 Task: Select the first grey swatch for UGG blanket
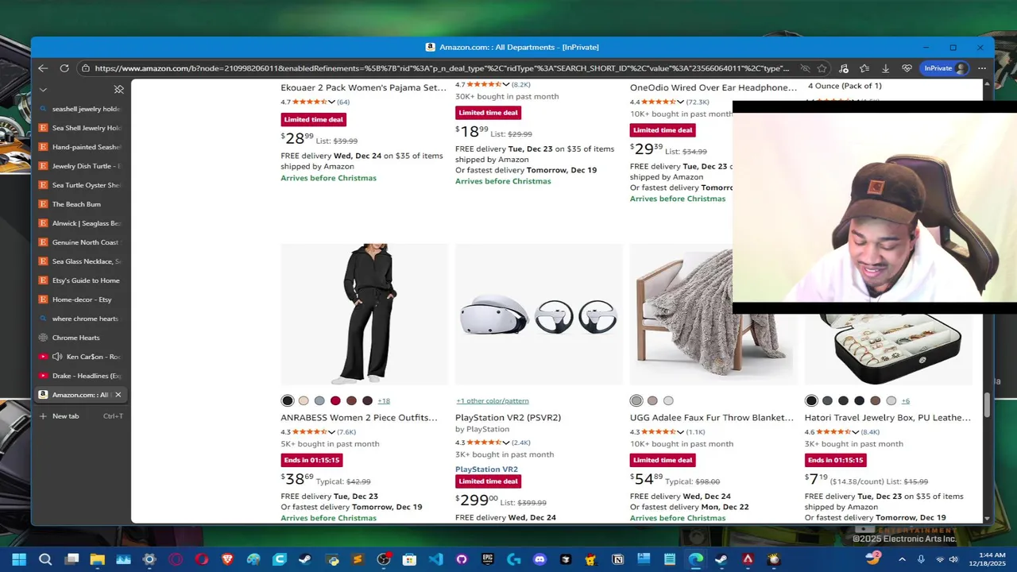pos(636,400)
